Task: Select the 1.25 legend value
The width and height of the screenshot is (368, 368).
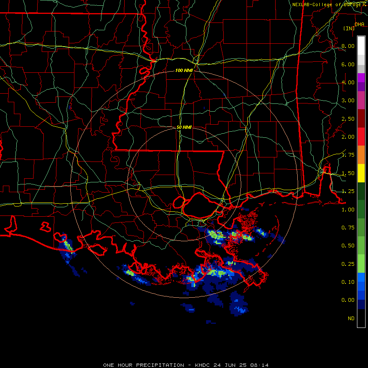Action: point(348,191)
